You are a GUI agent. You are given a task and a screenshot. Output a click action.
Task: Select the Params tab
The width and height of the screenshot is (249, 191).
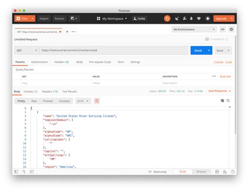[x=20, y=62]
